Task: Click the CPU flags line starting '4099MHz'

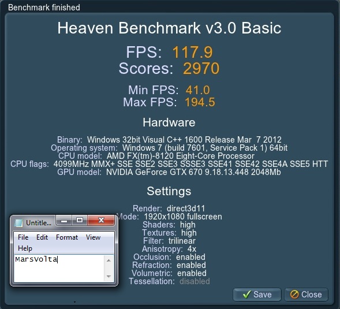Action: pos(190,164)
